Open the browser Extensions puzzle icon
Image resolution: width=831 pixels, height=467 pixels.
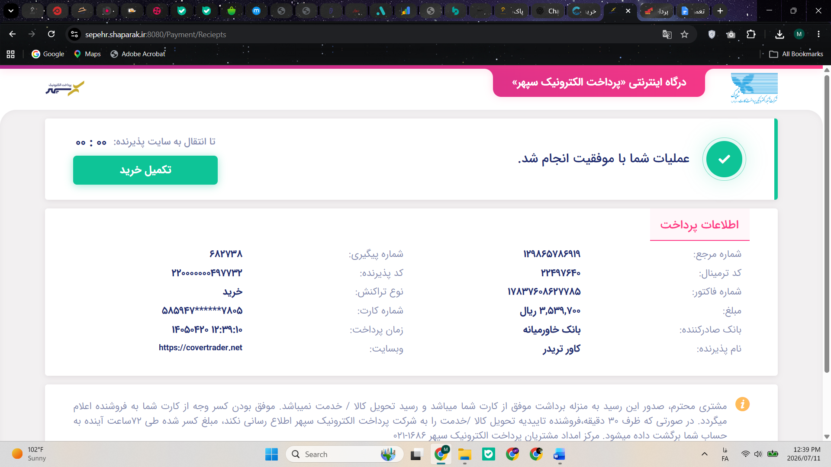(751, 35)
